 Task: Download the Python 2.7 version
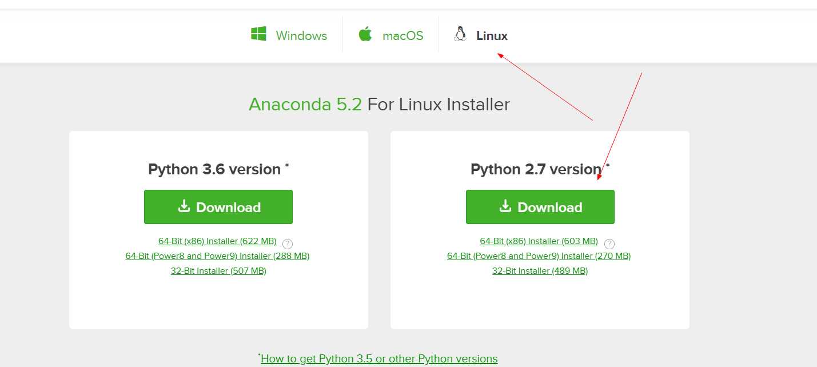pyautogui.click(x=540, y=207)
